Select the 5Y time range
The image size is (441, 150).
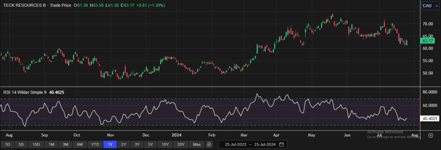[x=150, y=144]
